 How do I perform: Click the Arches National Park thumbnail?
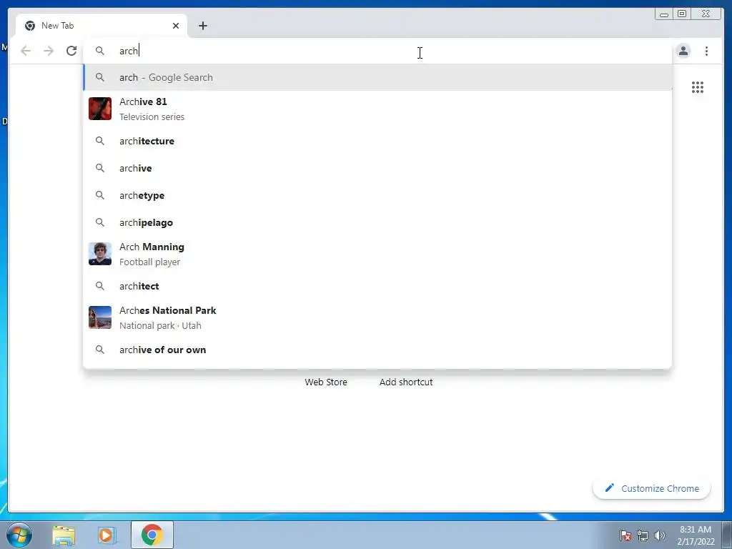click(100, 317)
